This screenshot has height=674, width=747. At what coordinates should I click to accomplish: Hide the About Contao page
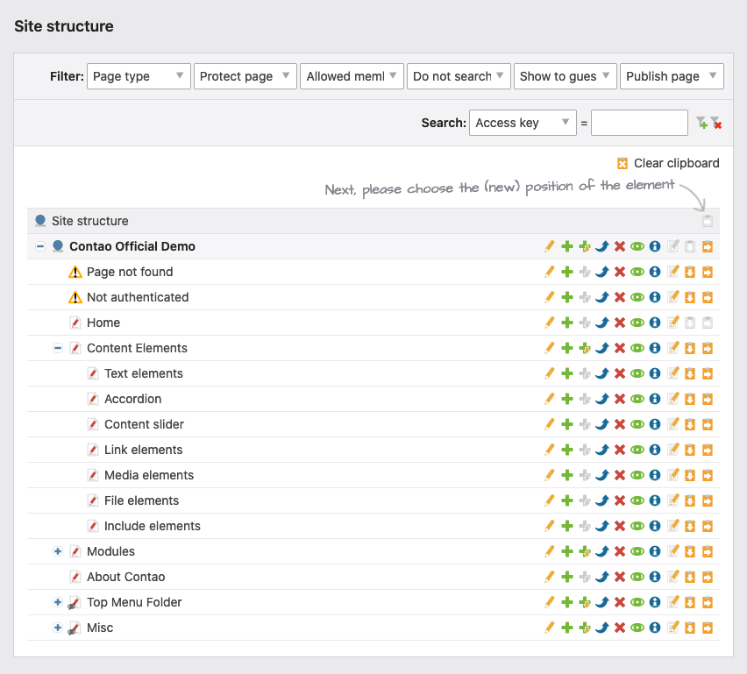[x=637, y=577]
